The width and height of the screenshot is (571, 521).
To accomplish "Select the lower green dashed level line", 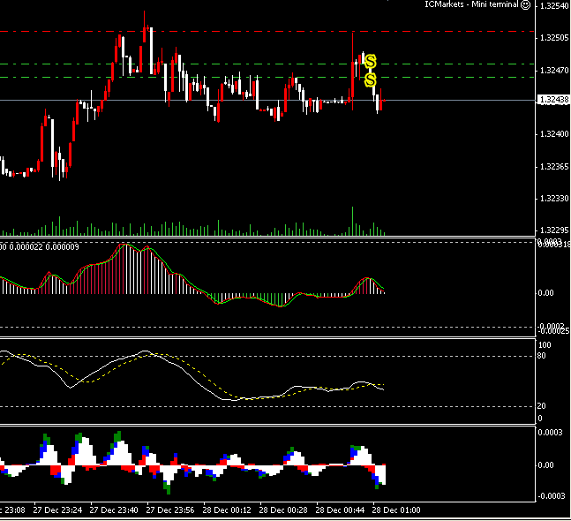I will click(x=267, y=77).
